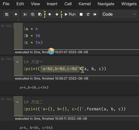Open the Kernel menu
Viewport: 139px width, 130px height.
[x=84, y=4]
